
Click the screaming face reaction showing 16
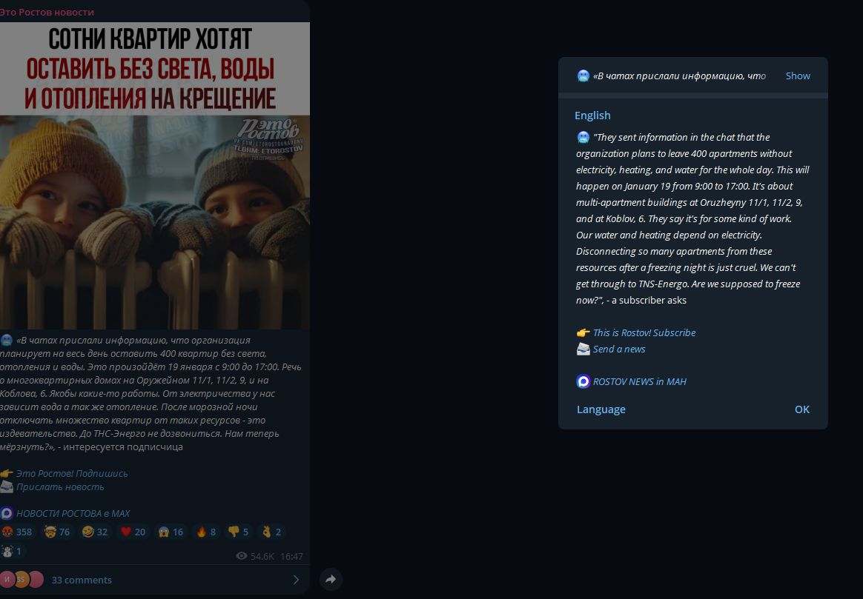pos(171,532)
